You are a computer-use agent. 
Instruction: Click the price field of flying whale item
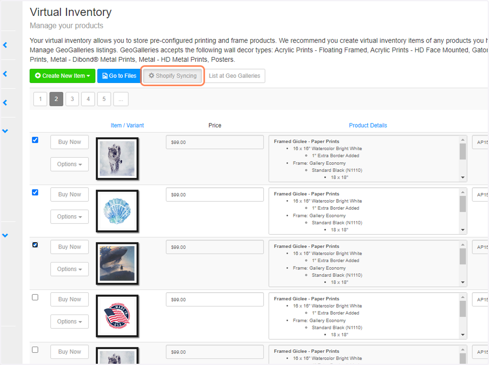215,247
